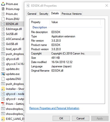Click the Apply button

pyautogui.click(x=100, y=118)
